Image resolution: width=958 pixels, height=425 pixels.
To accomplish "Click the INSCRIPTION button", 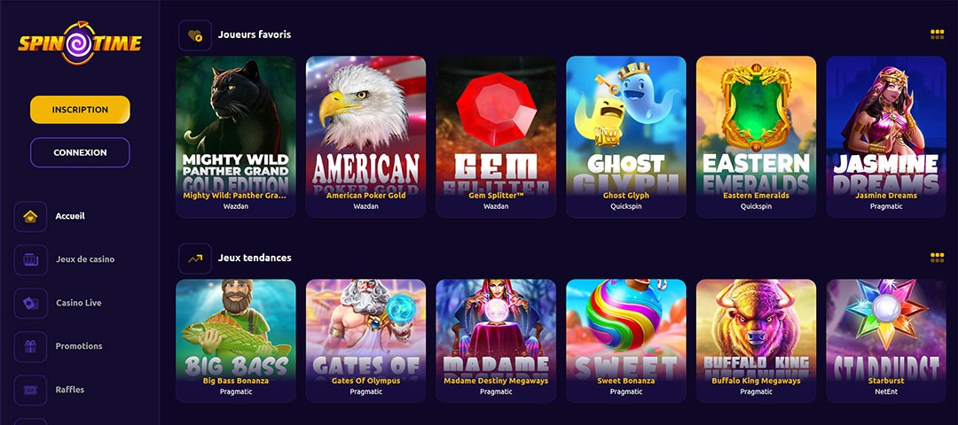I will point(80,110).
